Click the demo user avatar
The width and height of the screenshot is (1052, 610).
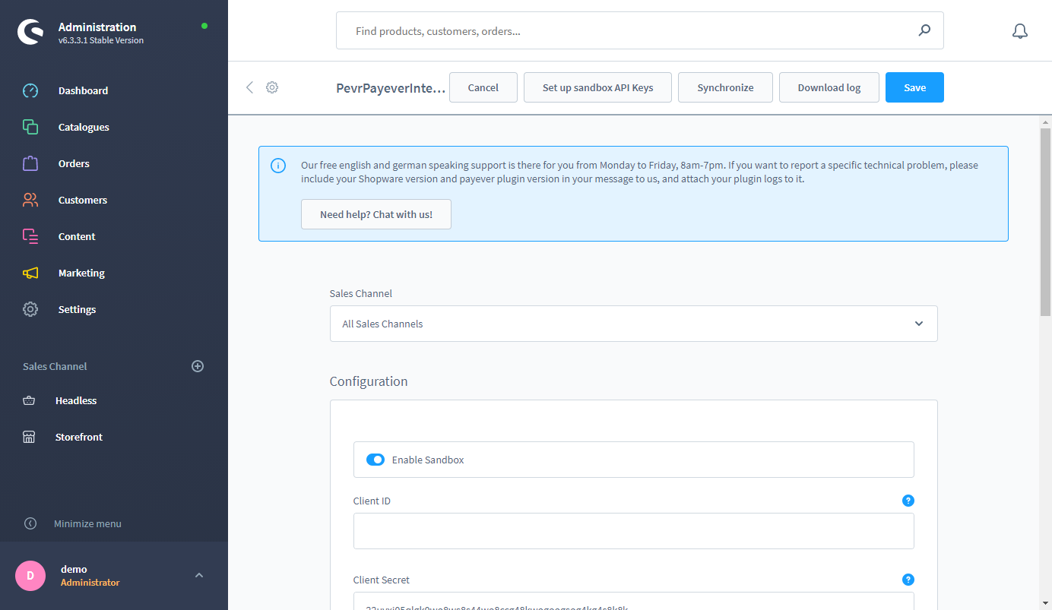click(x=30, y=576)
